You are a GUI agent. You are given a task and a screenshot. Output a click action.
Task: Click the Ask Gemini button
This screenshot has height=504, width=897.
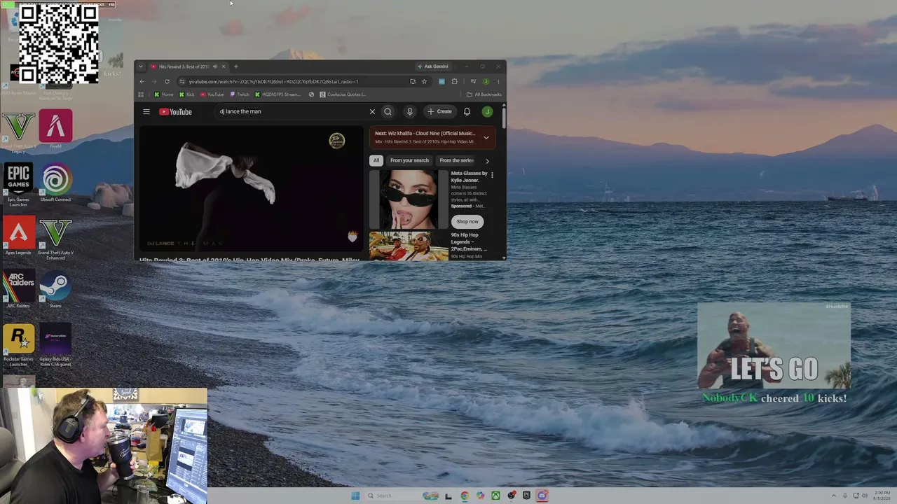pos(432,66)
